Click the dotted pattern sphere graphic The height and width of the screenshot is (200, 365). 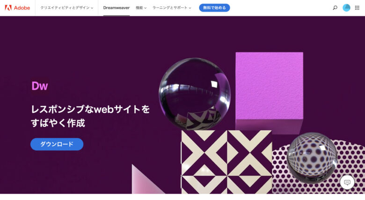312,158
